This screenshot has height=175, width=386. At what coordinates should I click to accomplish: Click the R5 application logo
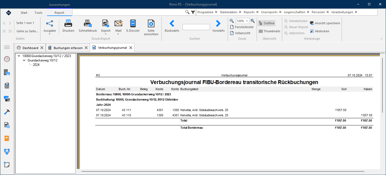(9, 13)
